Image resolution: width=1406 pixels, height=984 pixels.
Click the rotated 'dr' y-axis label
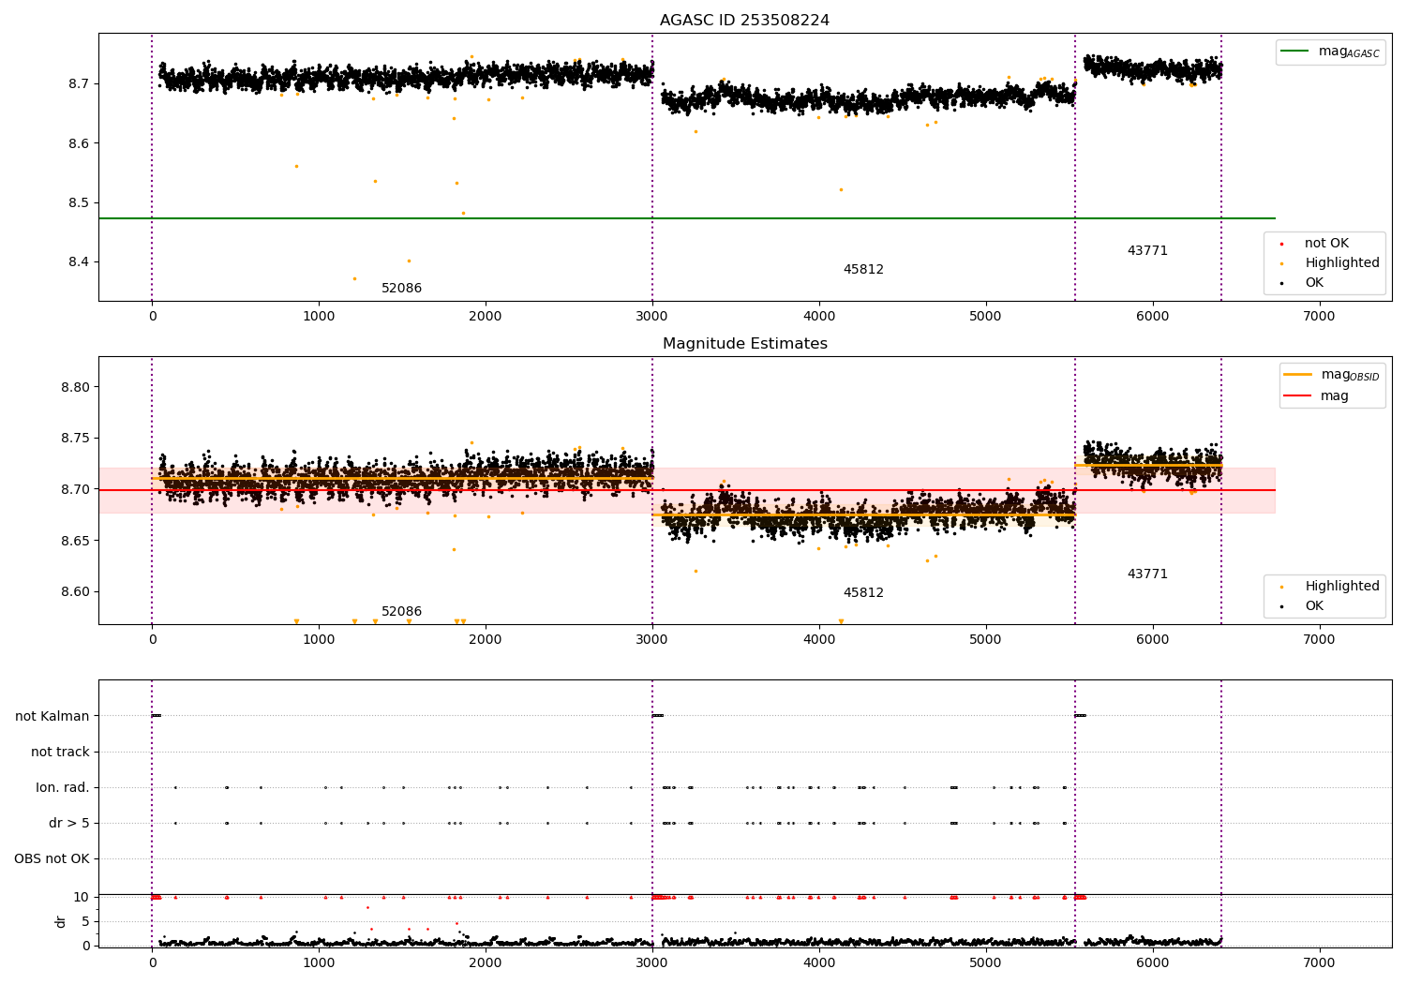[61, 921]
